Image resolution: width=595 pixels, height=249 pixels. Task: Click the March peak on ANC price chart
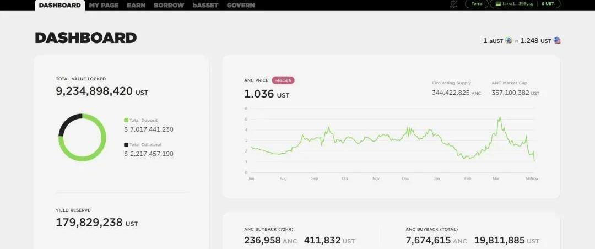coord(500,117)
